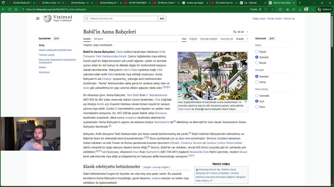Close the NYC BILLIONAIR tab
This screenshot has width=334, height=187.
pyautogui.click(x=150, y=3)
